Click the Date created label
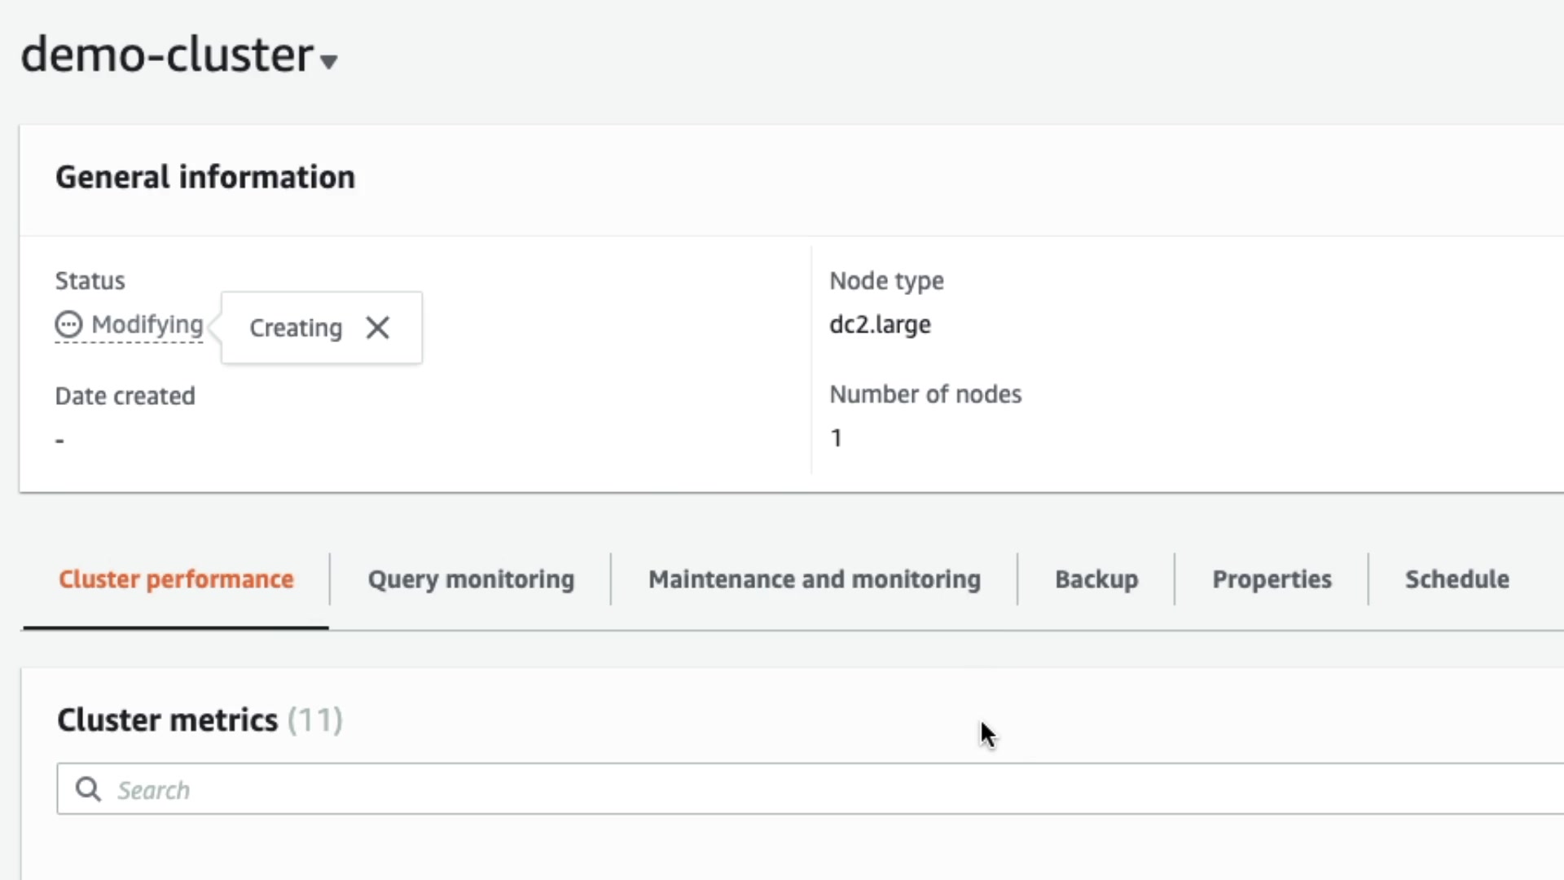1564x880 pixels. (x=125, y=396)
